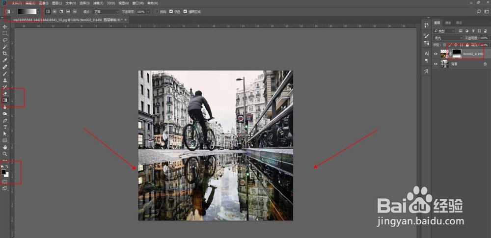The height and width of the screenshot is (238, 491).
Task: Open the search icon in options bar
Action: pyautogui.click(x=478, y=12)
